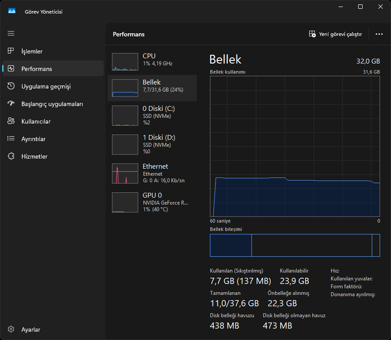Click the Performans page header
The height and width of the screenshot is (340, 391).
(129, 34)
